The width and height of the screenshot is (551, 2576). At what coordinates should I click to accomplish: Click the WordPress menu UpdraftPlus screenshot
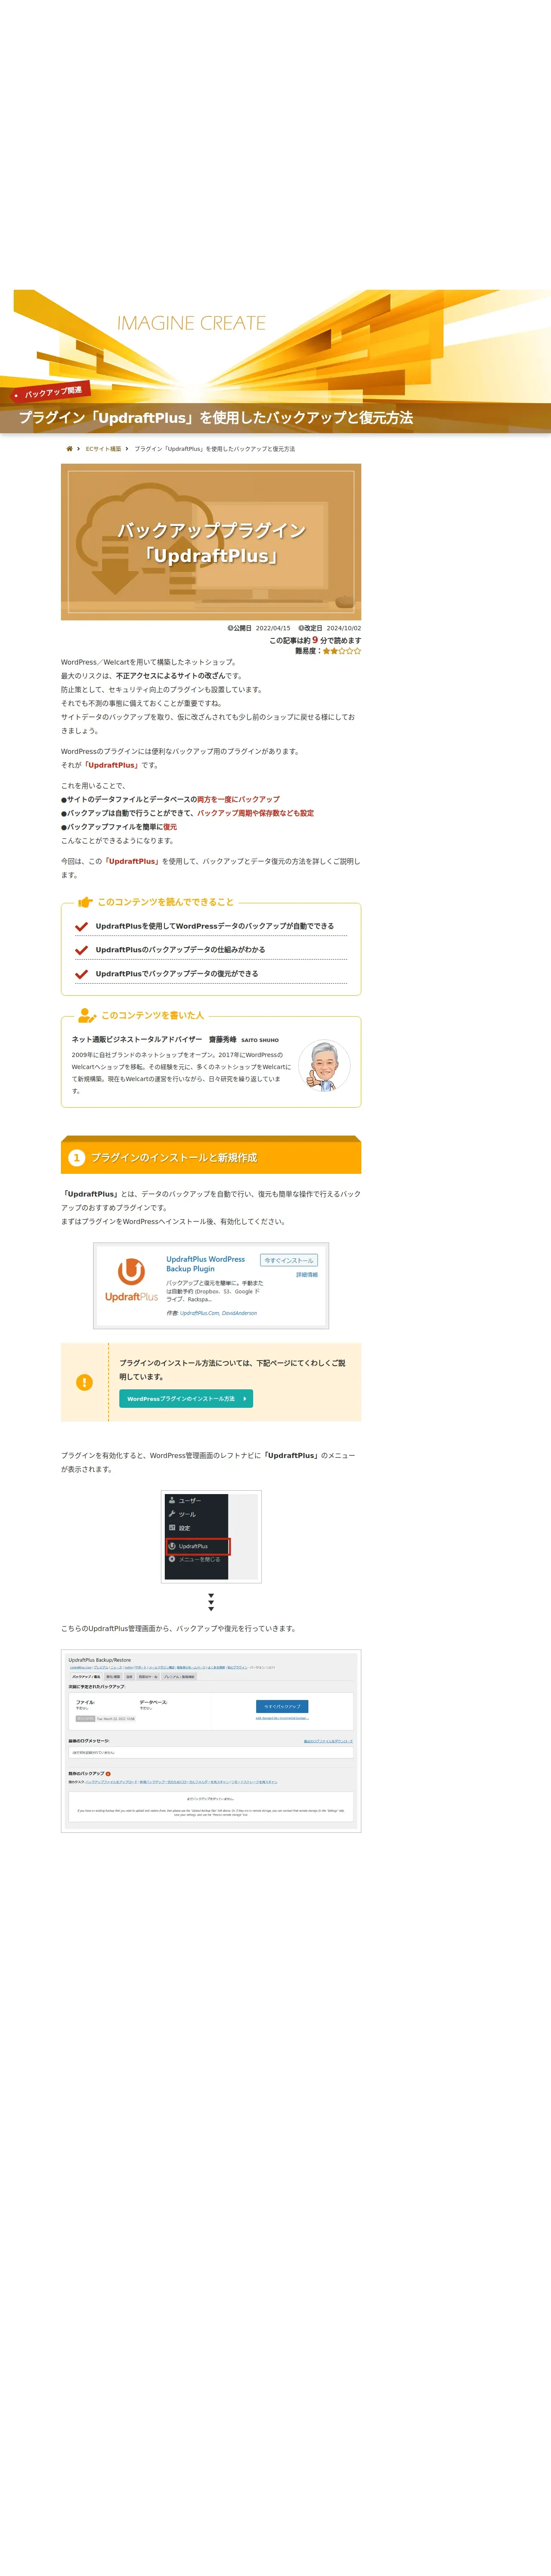(211, 1537)
